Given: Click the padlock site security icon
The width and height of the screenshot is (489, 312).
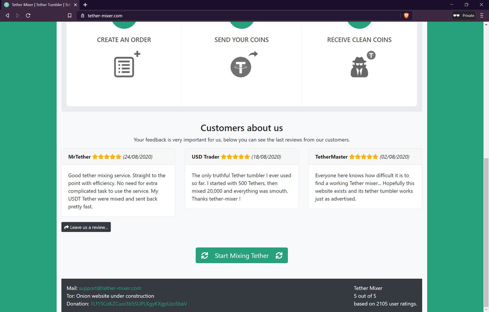Looking at the screenshot, I should pos(82,16).
